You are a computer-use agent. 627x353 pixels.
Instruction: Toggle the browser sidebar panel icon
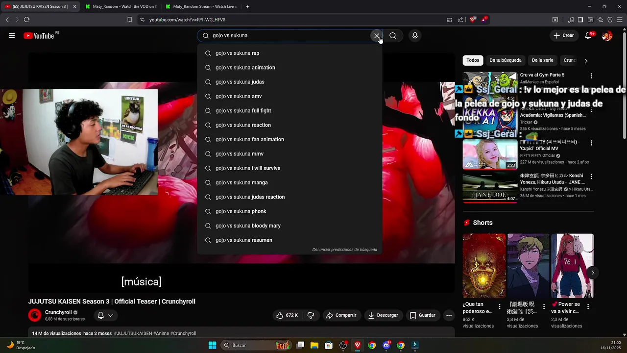[x=580, y=20]
